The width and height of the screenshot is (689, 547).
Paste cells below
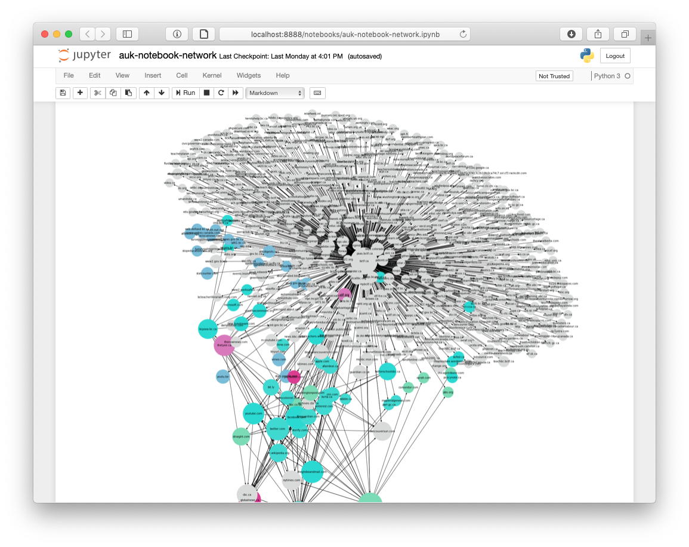click(128, 93)
